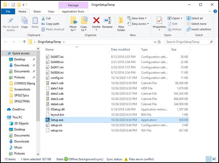
Task: Click the Cut scissors icon
Action: [43, 18]
